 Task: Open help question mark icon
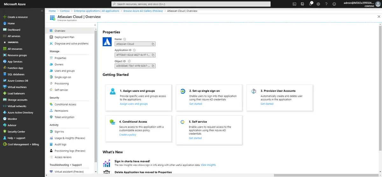pos(326,4)
